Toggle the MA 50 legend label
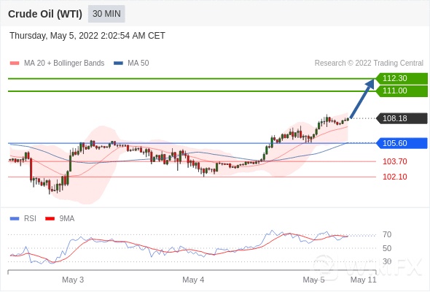The image size is (430, 292). click(x=138, y=64)
